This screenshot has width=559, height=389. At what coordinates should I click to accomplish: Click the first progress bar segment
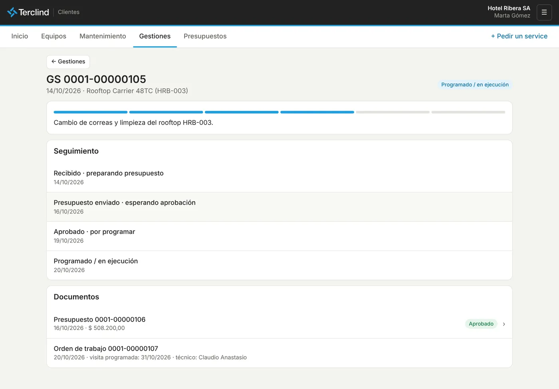tap(91, 112)
